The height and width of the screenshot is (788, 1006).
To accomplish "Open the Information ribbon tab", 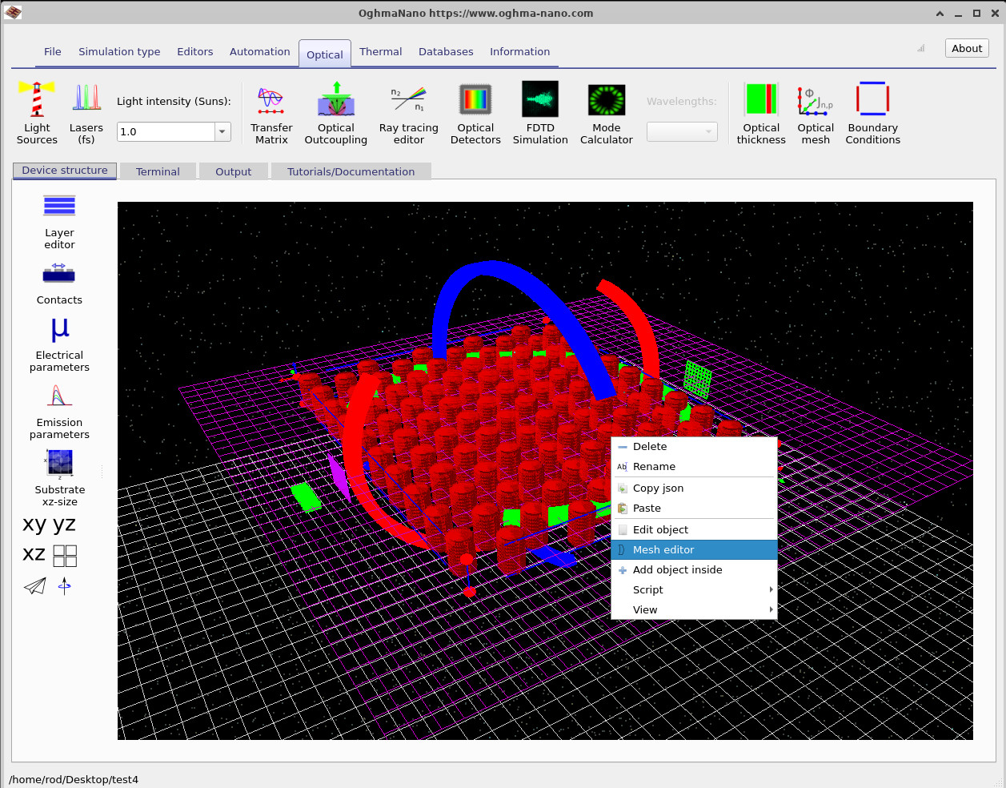I will point(520,51).
